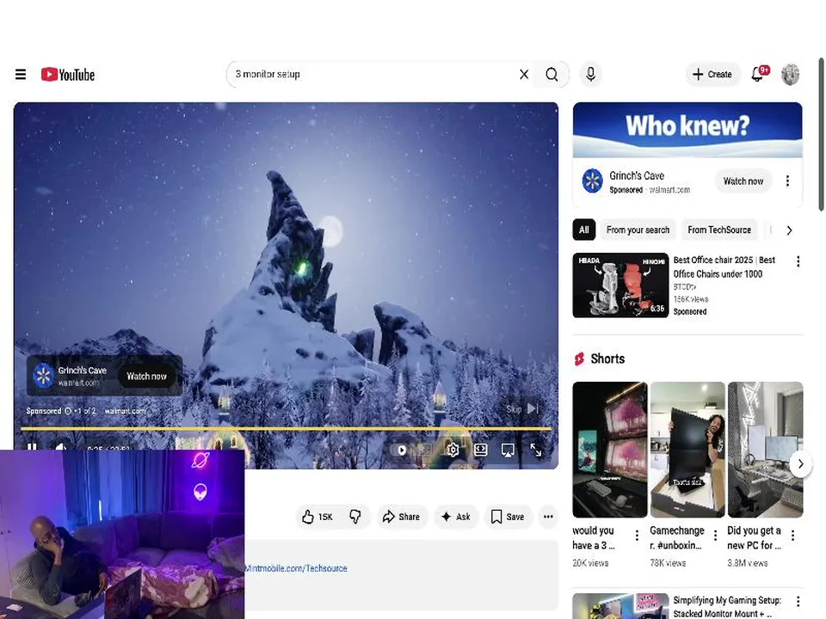Image resolution: width=826 pixels, height=619 pixels.
Task: Select 'From TechSource' chip
Action: (719, 230)
